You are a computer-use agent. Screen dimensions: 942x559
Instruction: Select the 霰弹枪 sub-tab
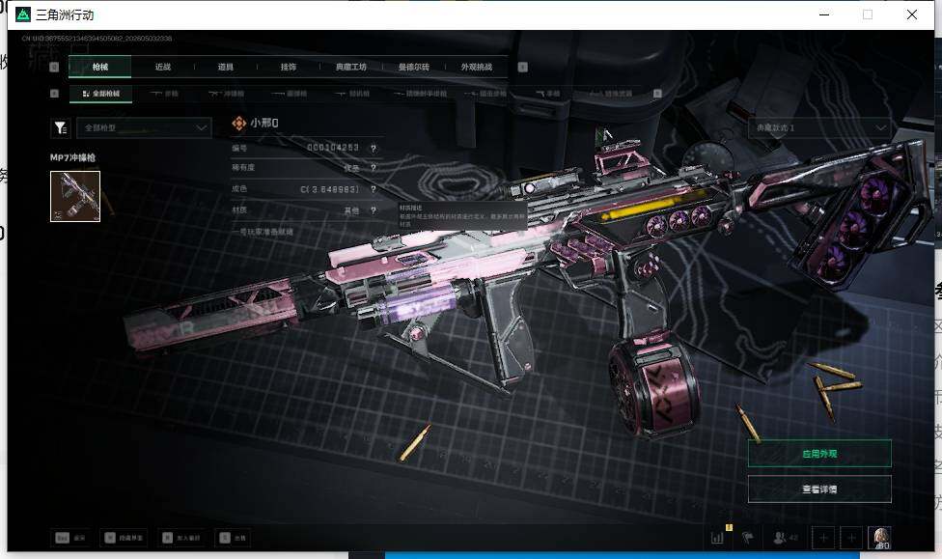[290, 94]
